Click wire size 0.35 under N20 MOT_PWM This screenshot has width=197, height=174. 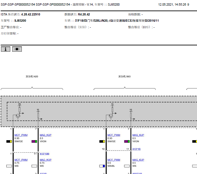pyautogui.click(x=17, y=138)
